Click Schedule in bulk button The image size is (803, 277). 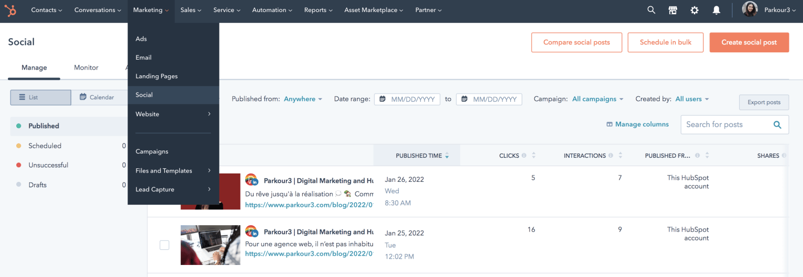666,42
